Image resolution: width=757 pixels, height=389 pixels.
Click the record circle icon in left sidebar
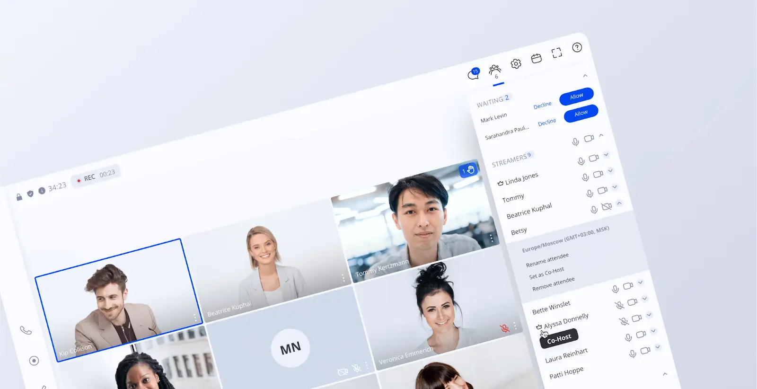point(34,361)
